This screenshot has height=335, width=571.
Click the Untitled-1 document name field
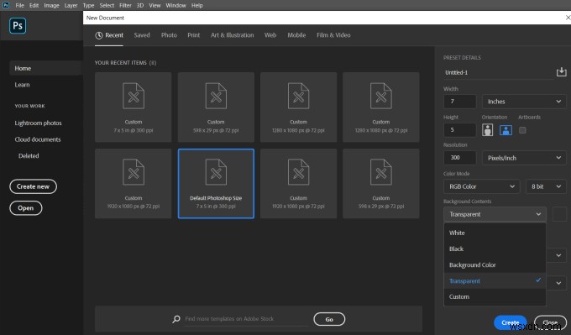click(498, 72)
